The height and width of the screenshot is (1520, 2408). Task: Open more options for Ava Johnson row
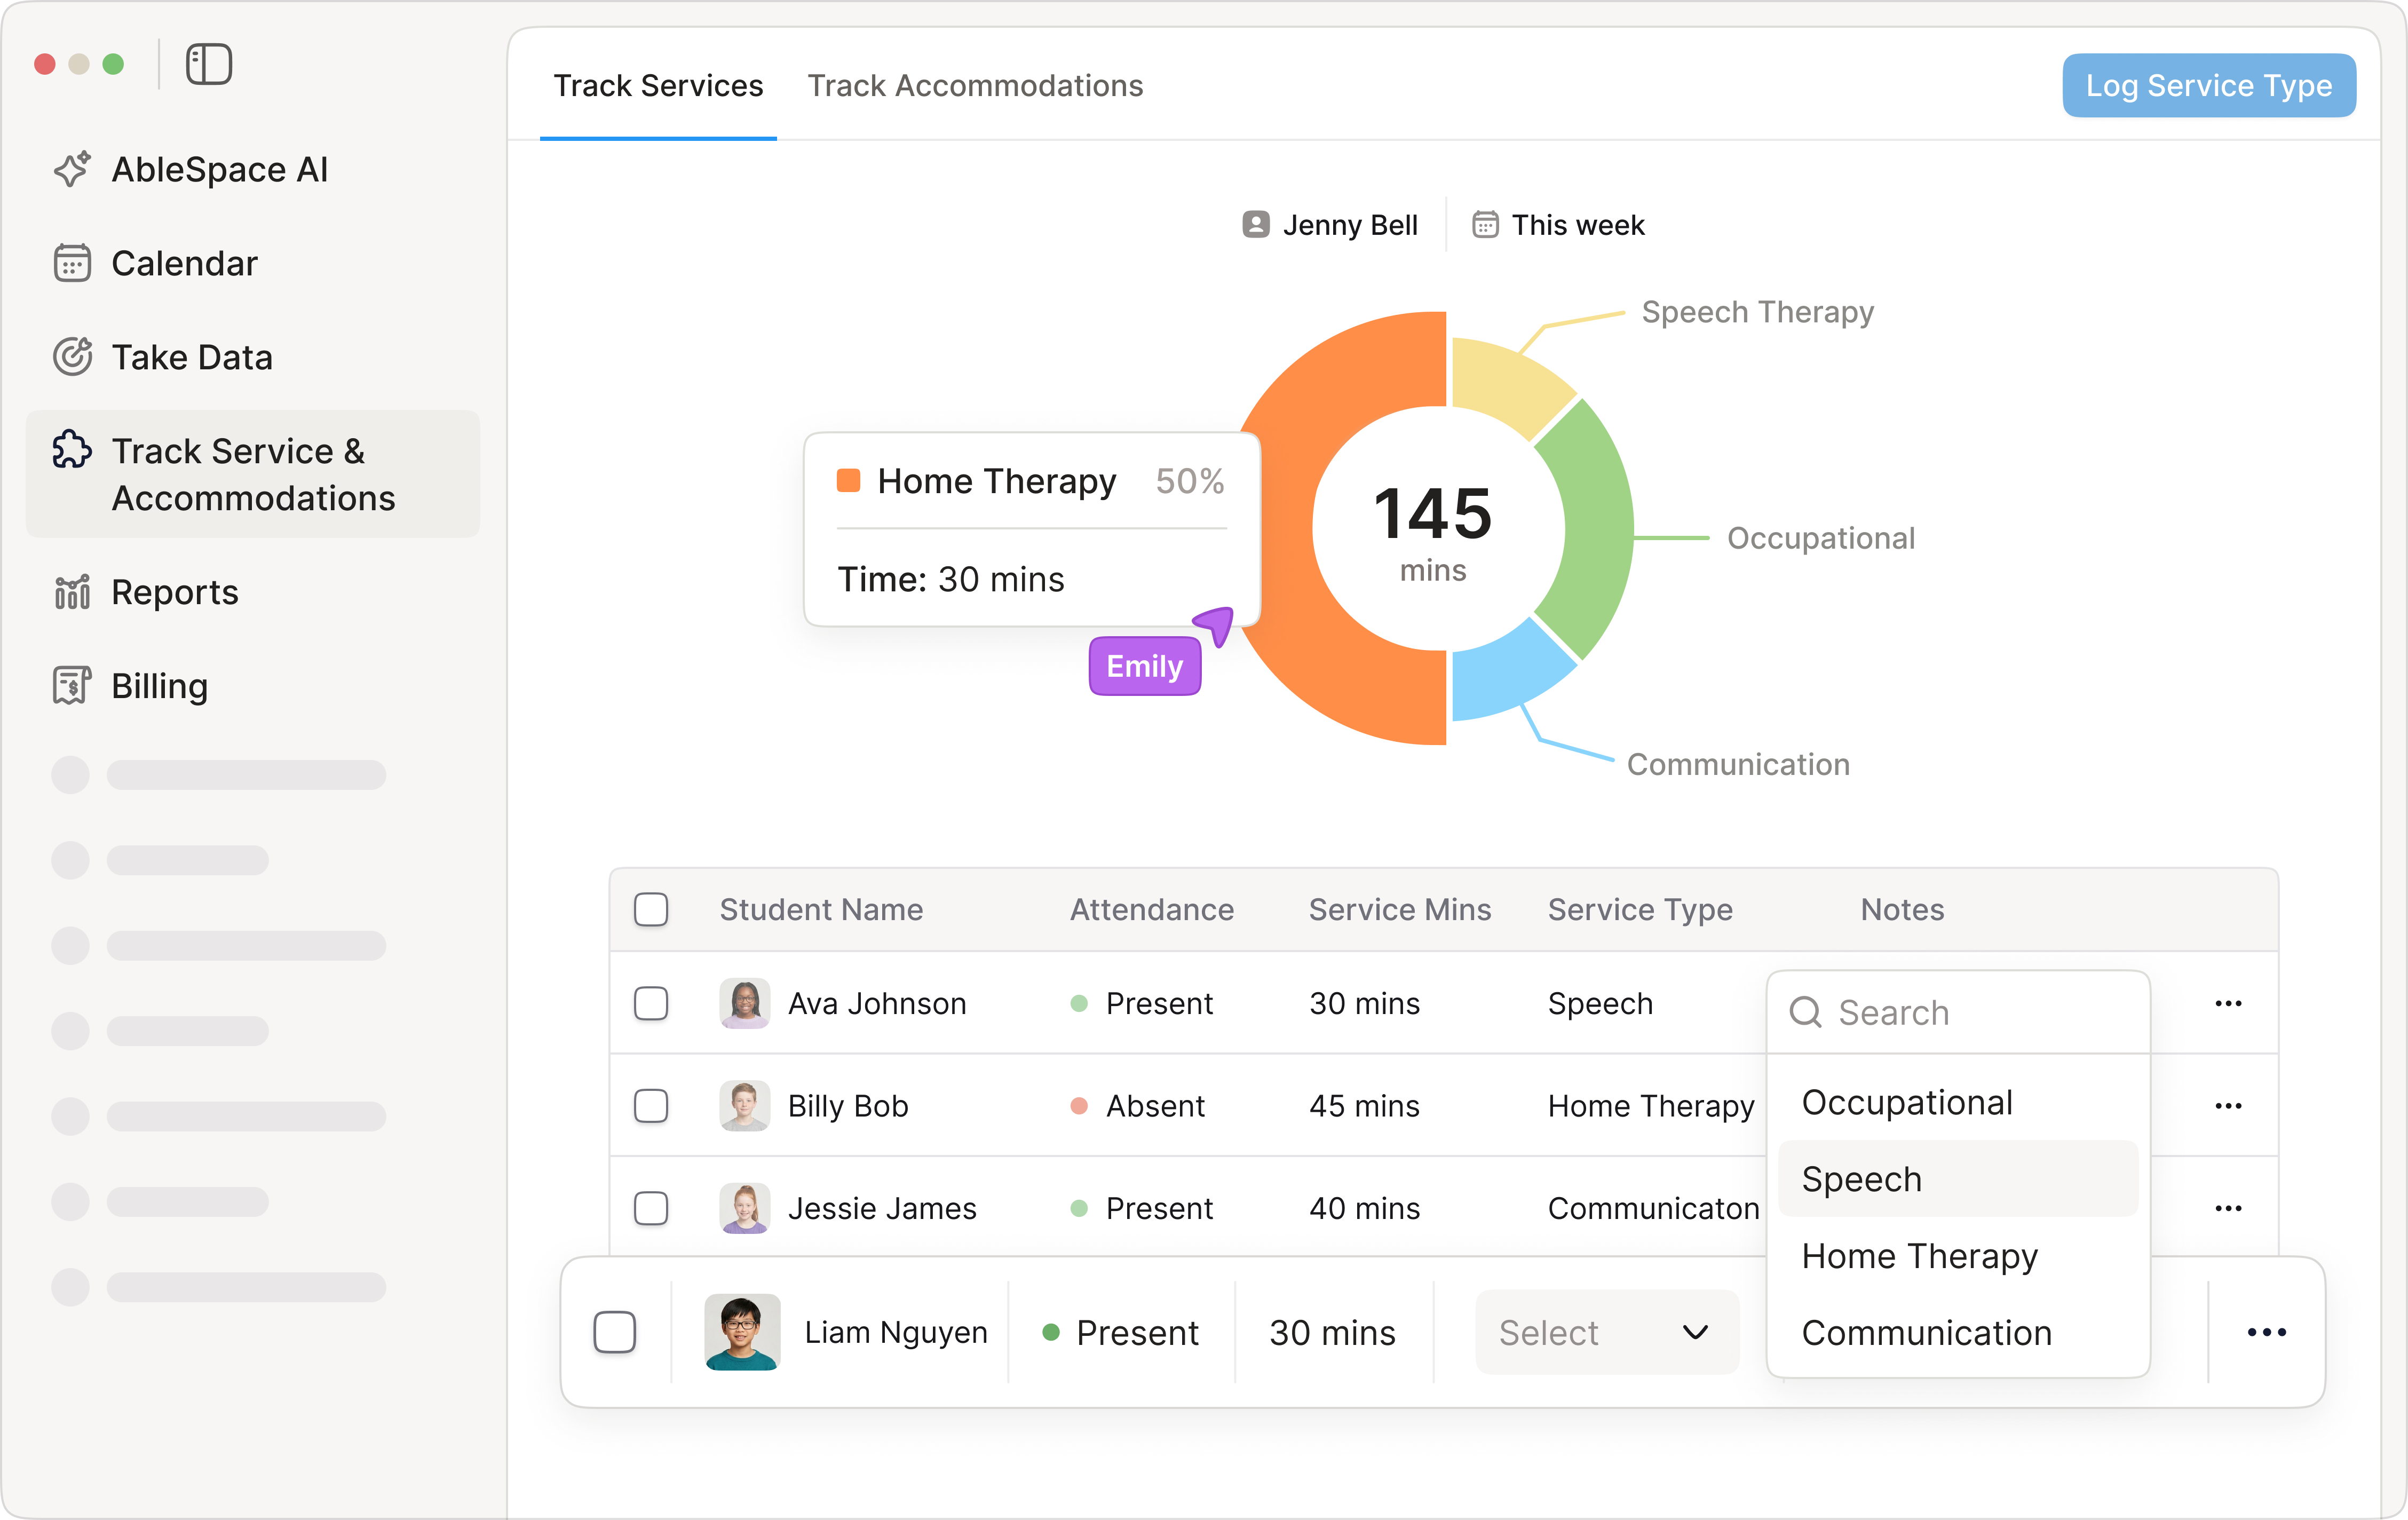(x=2228, y=1003)
